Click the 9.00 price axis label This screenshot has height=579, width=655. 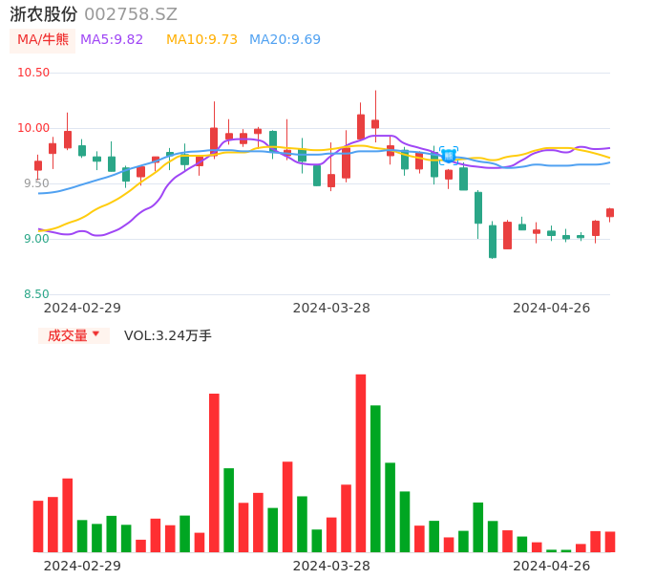pos(36,239)
